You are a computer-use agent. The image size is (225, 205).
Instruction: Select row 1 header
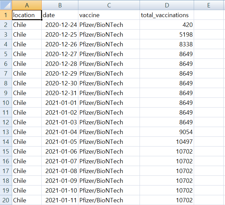coord(6,15)
